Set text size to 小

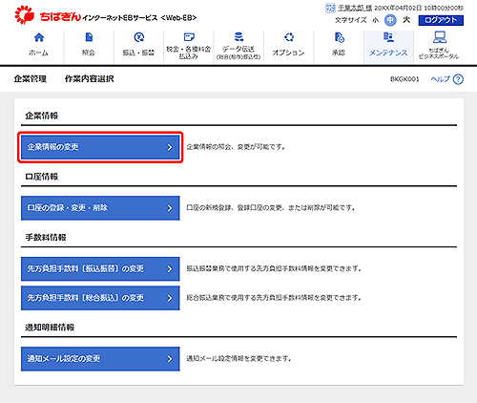pos(376,20)
